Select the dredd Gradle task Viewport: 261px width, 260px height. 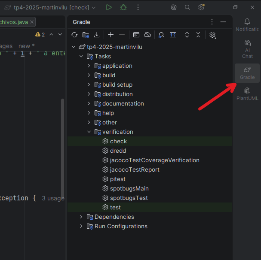pos(150,151)
